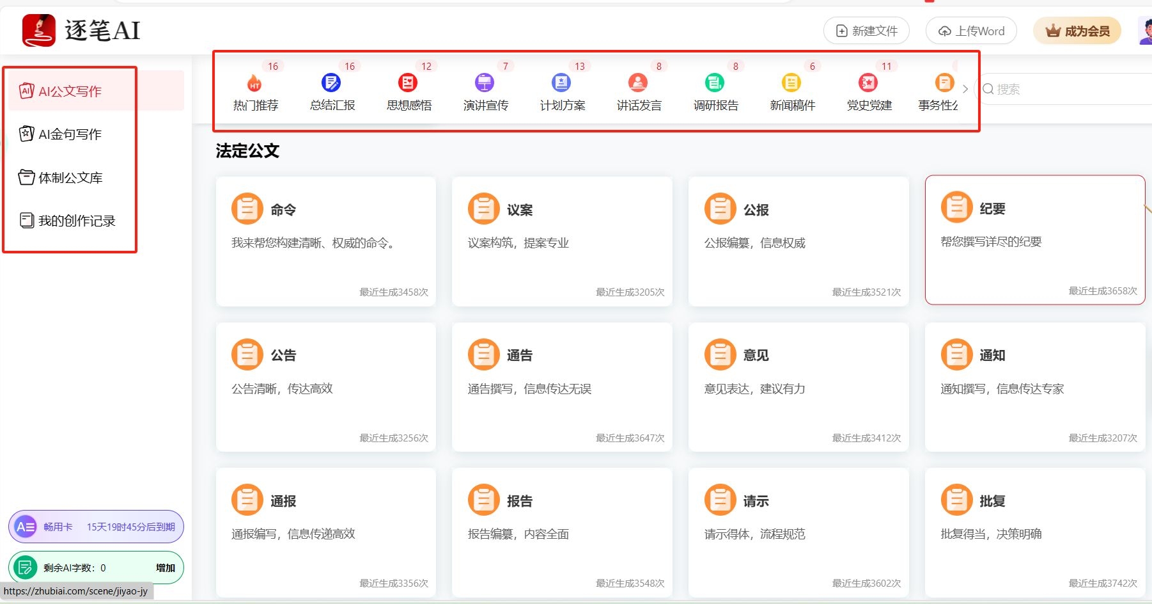Viewport: 1152px width, 604px height.
Task: Select the 思想感悟 category icon
Action: click(x=407, y=82)
